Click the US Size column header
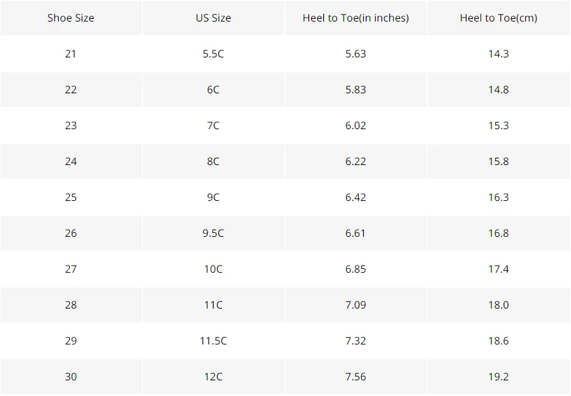This screenshot has height=396, width=571. click(x=214, y=18)
